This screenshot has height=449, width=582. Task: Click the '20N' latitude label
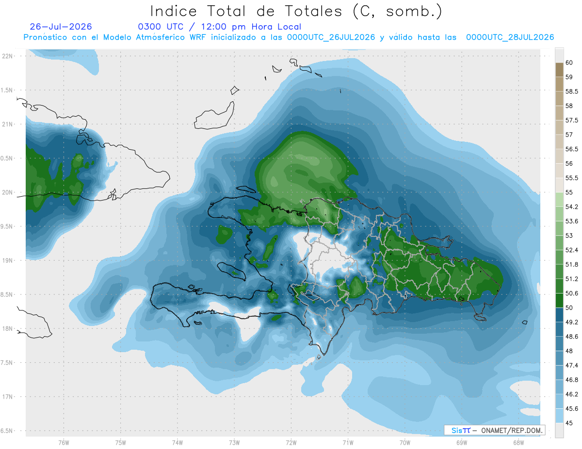(x=8, y=192)
